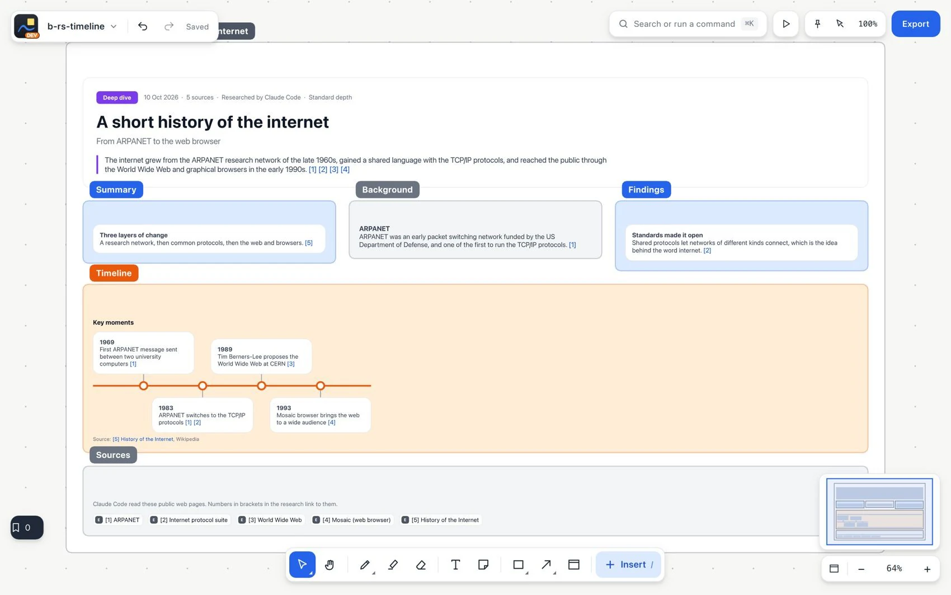
Task: Select the text tool
Action: tap(455, 564)
